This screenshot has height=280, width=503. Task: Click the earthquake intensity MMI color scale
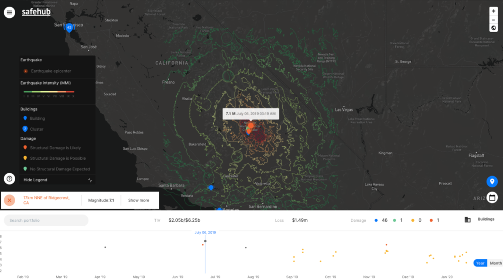(x=49, y=92)
